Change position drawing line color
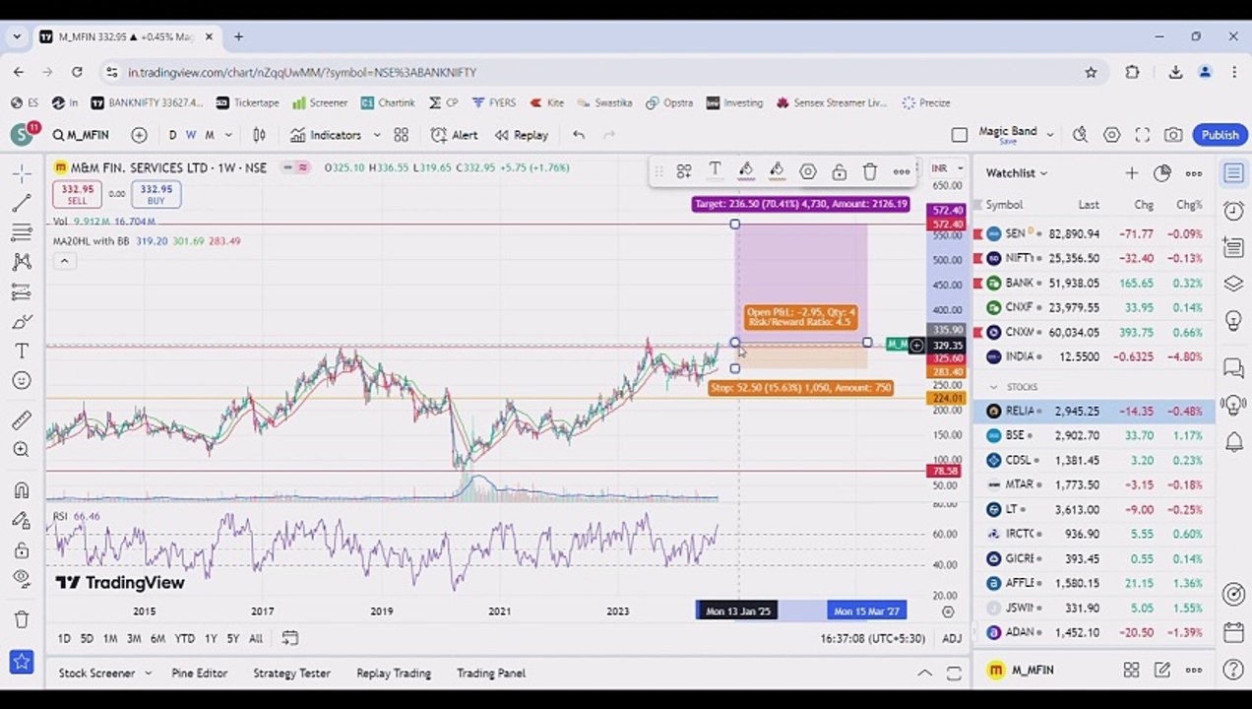 [777, 171]
